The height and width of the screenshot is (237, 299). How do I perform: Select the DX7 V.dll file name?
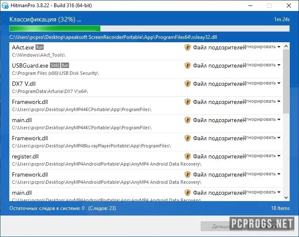[x=24, y=84]
